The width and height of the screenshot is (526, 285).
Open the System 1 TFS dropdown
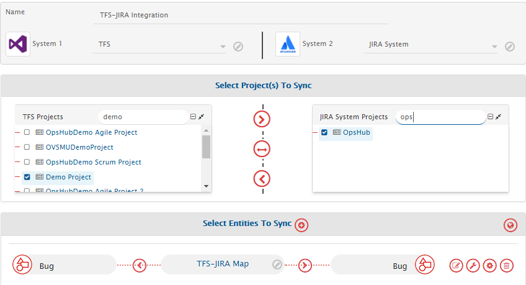[161, 45]
